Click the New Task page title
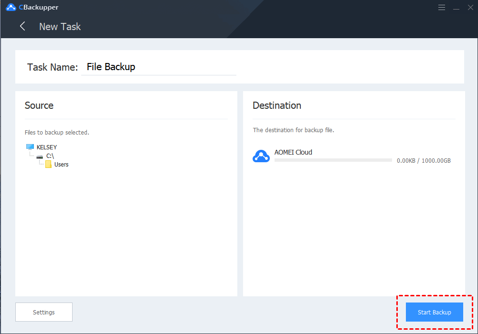This screenshot has width=478, height=334. click(x=60, y=27)
